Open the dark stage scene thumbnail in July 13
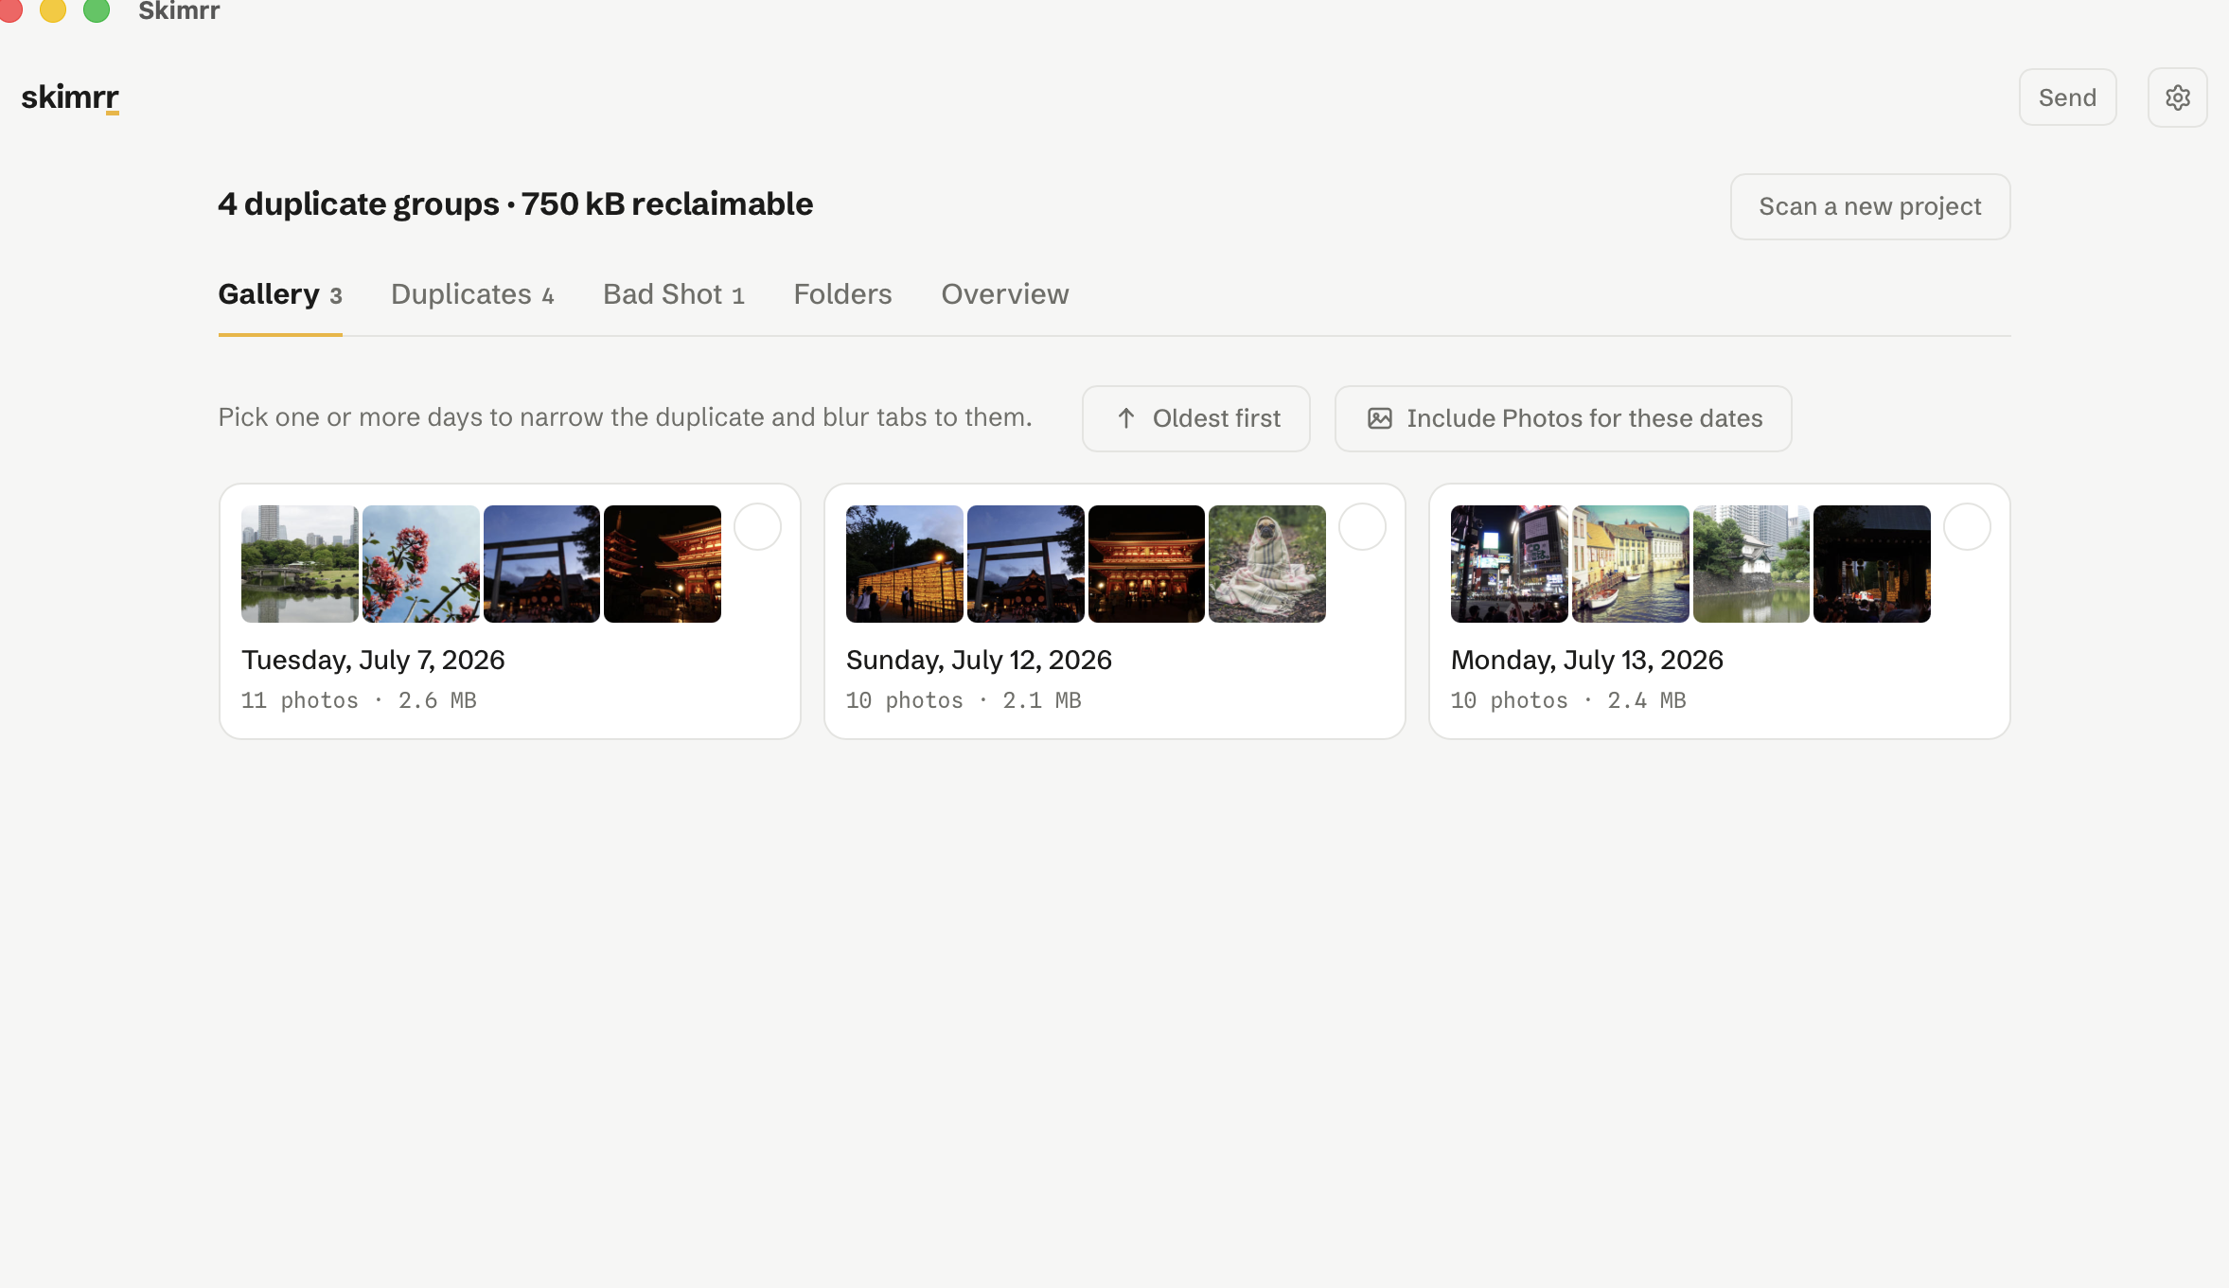This screenshot has width=2229, height=1288. [x=1872, y=564]
